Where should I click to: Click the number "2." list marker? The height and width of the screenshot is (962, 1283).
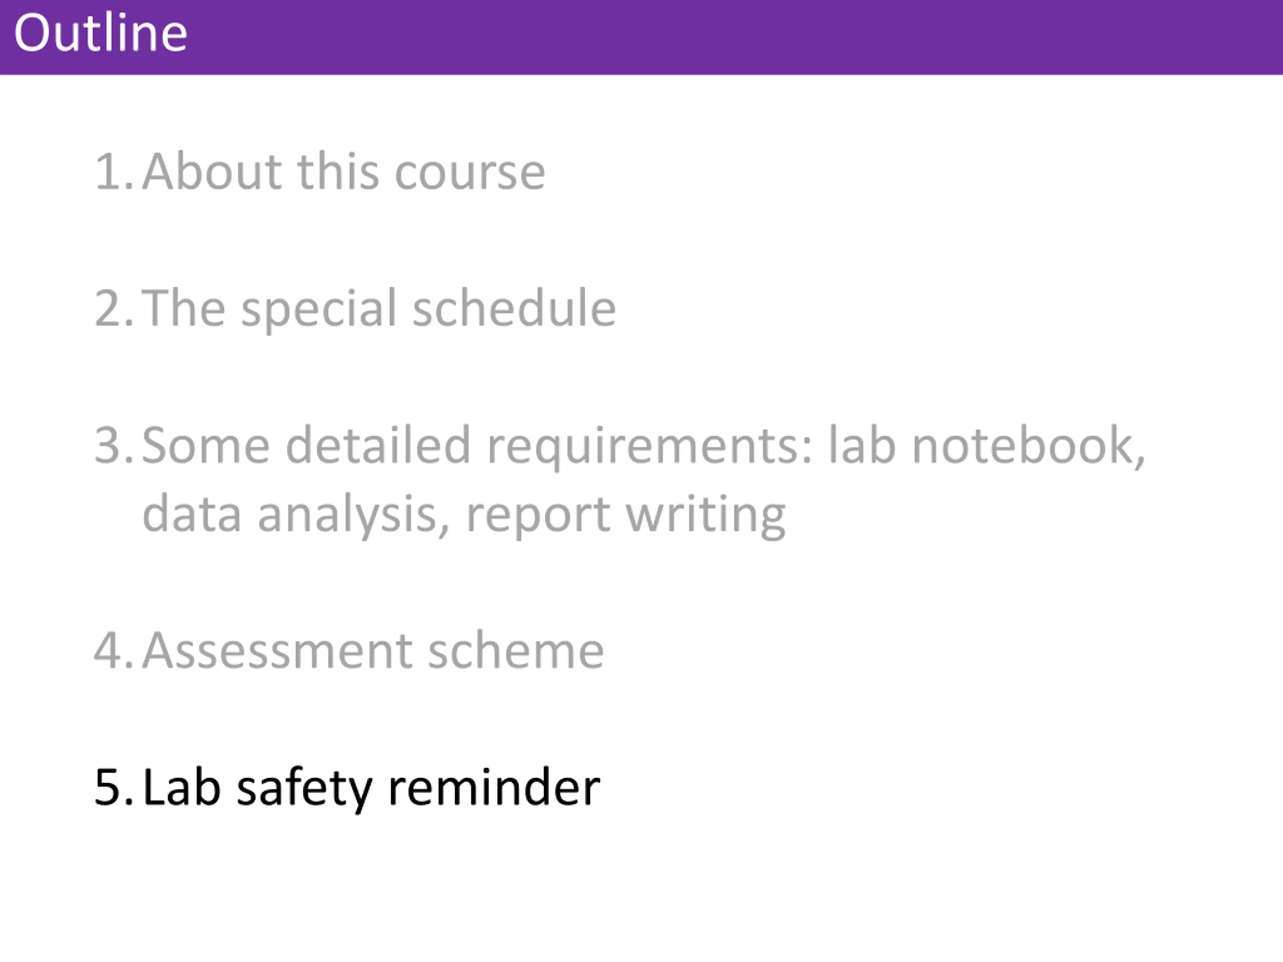pyautogui.click(x=114, y=309)
